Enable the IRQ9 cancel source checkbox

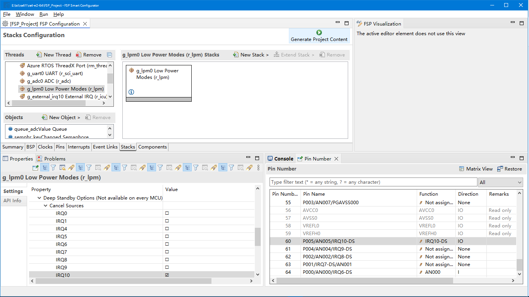pyautogui.click(x=167, y=268)
